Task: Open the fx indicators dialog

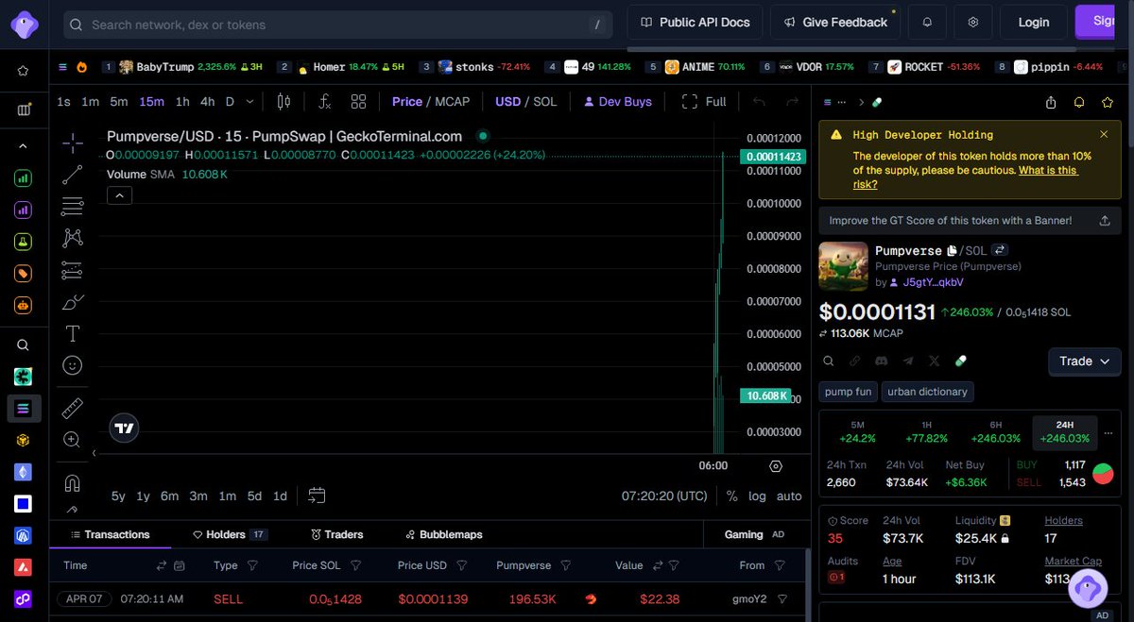Action: [x=324, y=101]
